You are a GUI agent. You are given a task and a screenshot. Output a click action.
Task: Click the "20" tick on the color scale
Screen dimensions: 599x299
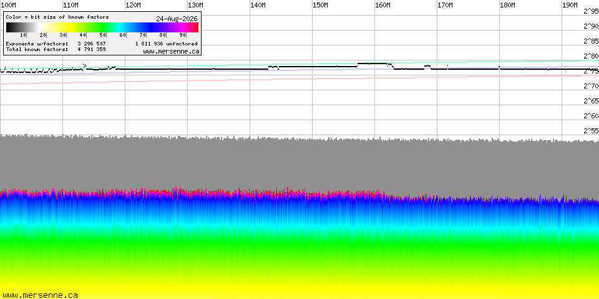[43, 35]
